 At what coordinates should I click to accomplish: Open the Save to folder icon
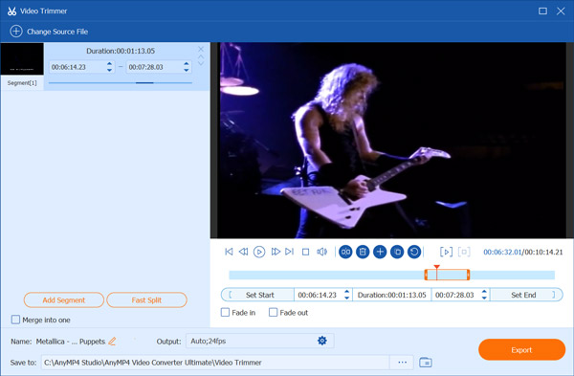426,363
